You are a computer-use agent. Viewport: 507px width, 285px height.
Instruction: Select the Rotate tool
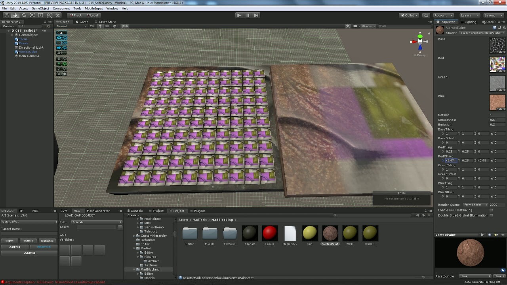coord(23,15)
